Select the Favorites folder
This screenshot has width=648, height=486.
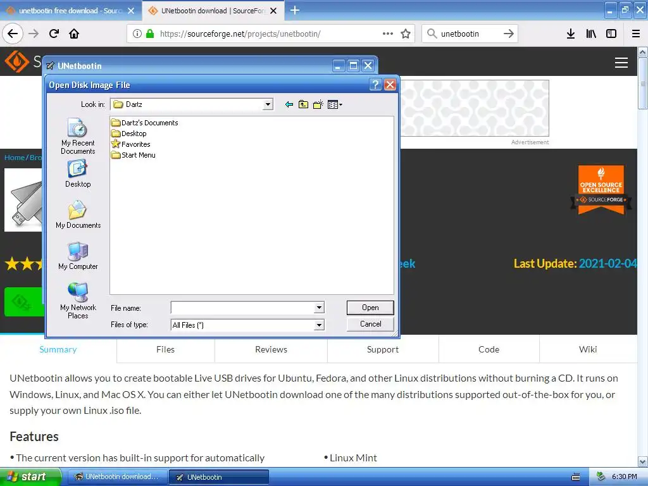(x=130, y=144)
